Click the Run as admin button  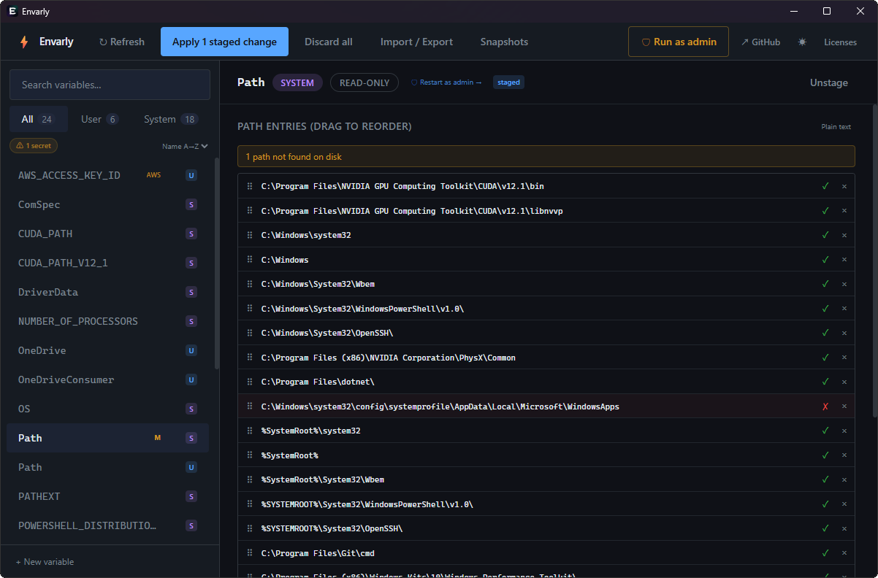pos(679,42)
